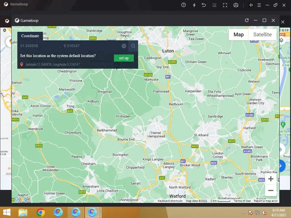Image resolution: width=291 pixels, height=218 pixels.
Task: Open the key mapping keyboard icon
Action: click(214, 5)
